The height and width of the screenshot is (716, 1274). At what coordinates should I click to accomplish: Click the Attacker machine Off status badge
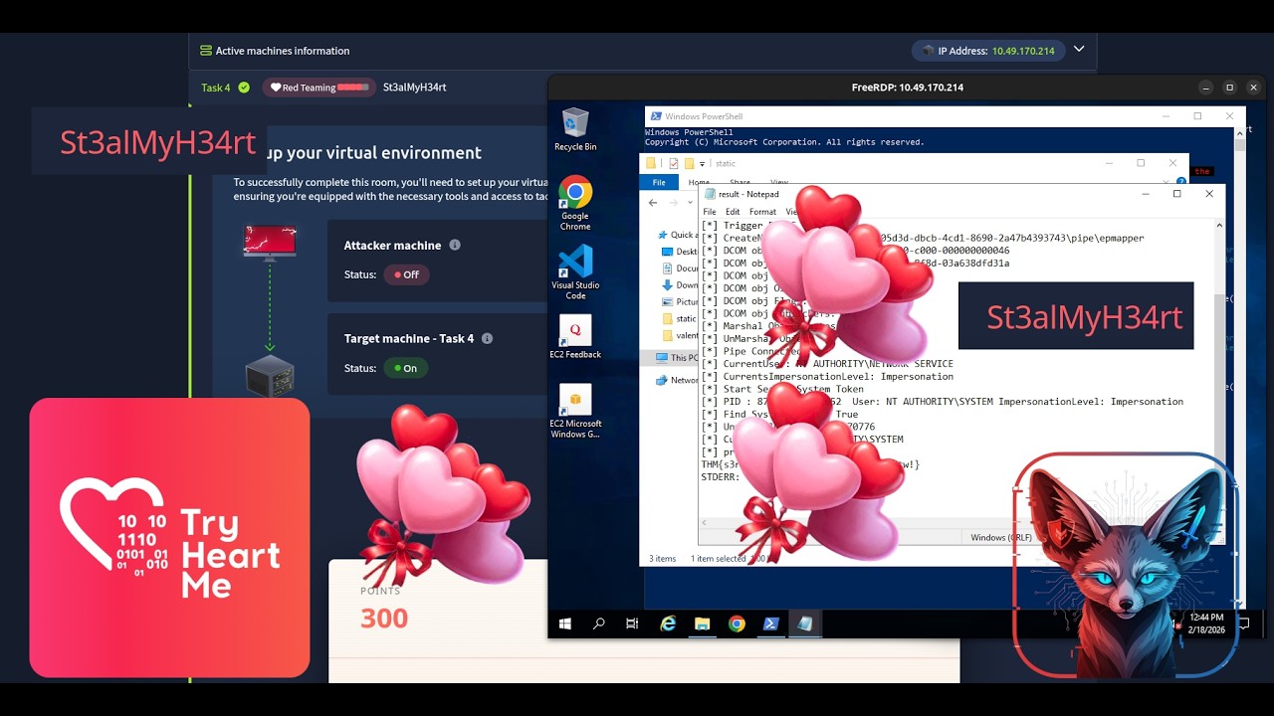(406, 274)
